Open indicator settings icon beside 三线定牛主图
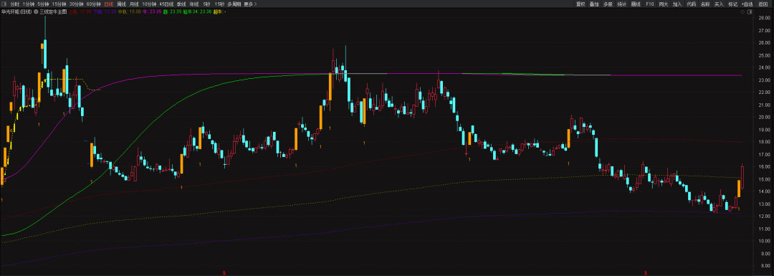 pos(36,11)
